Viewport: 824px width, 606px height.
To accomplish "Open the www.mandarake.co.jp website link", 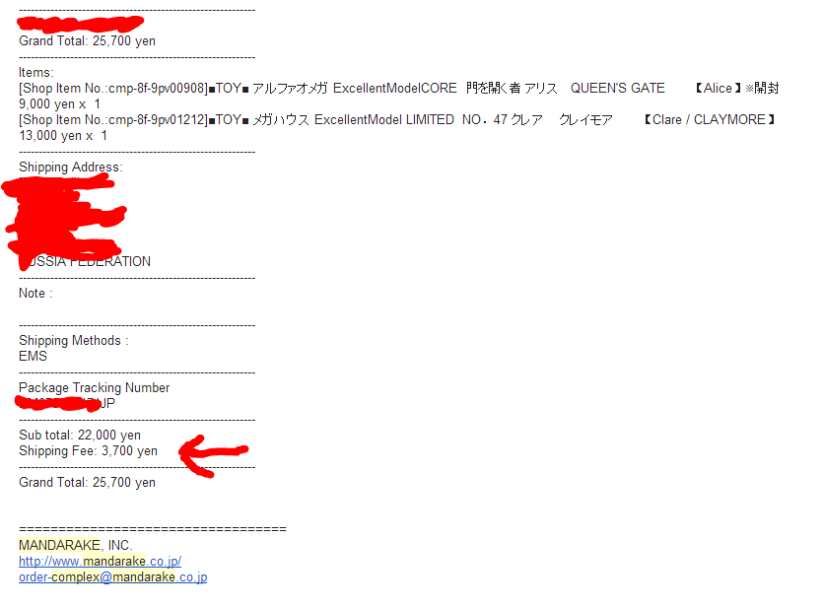I will click(100, 562).
